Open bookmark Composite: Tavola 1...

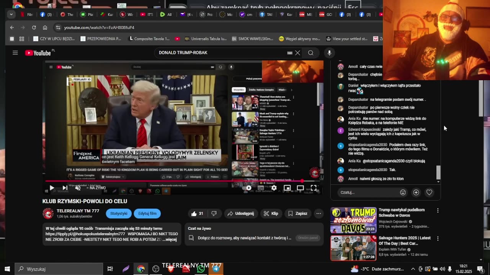point(150,39)
